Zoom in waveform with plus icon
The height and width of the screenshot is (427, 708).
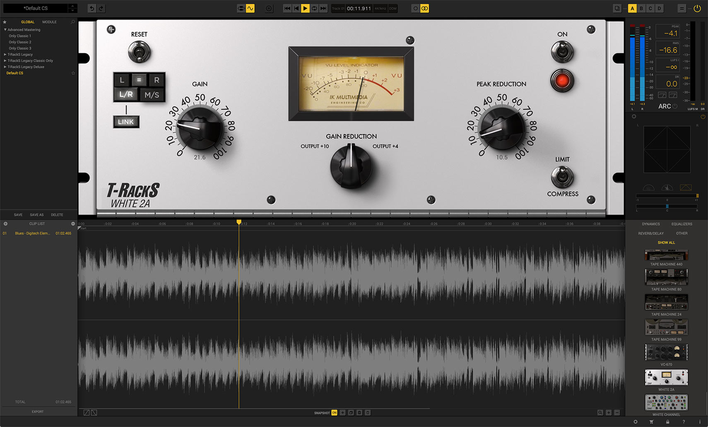tap(609, 413)
